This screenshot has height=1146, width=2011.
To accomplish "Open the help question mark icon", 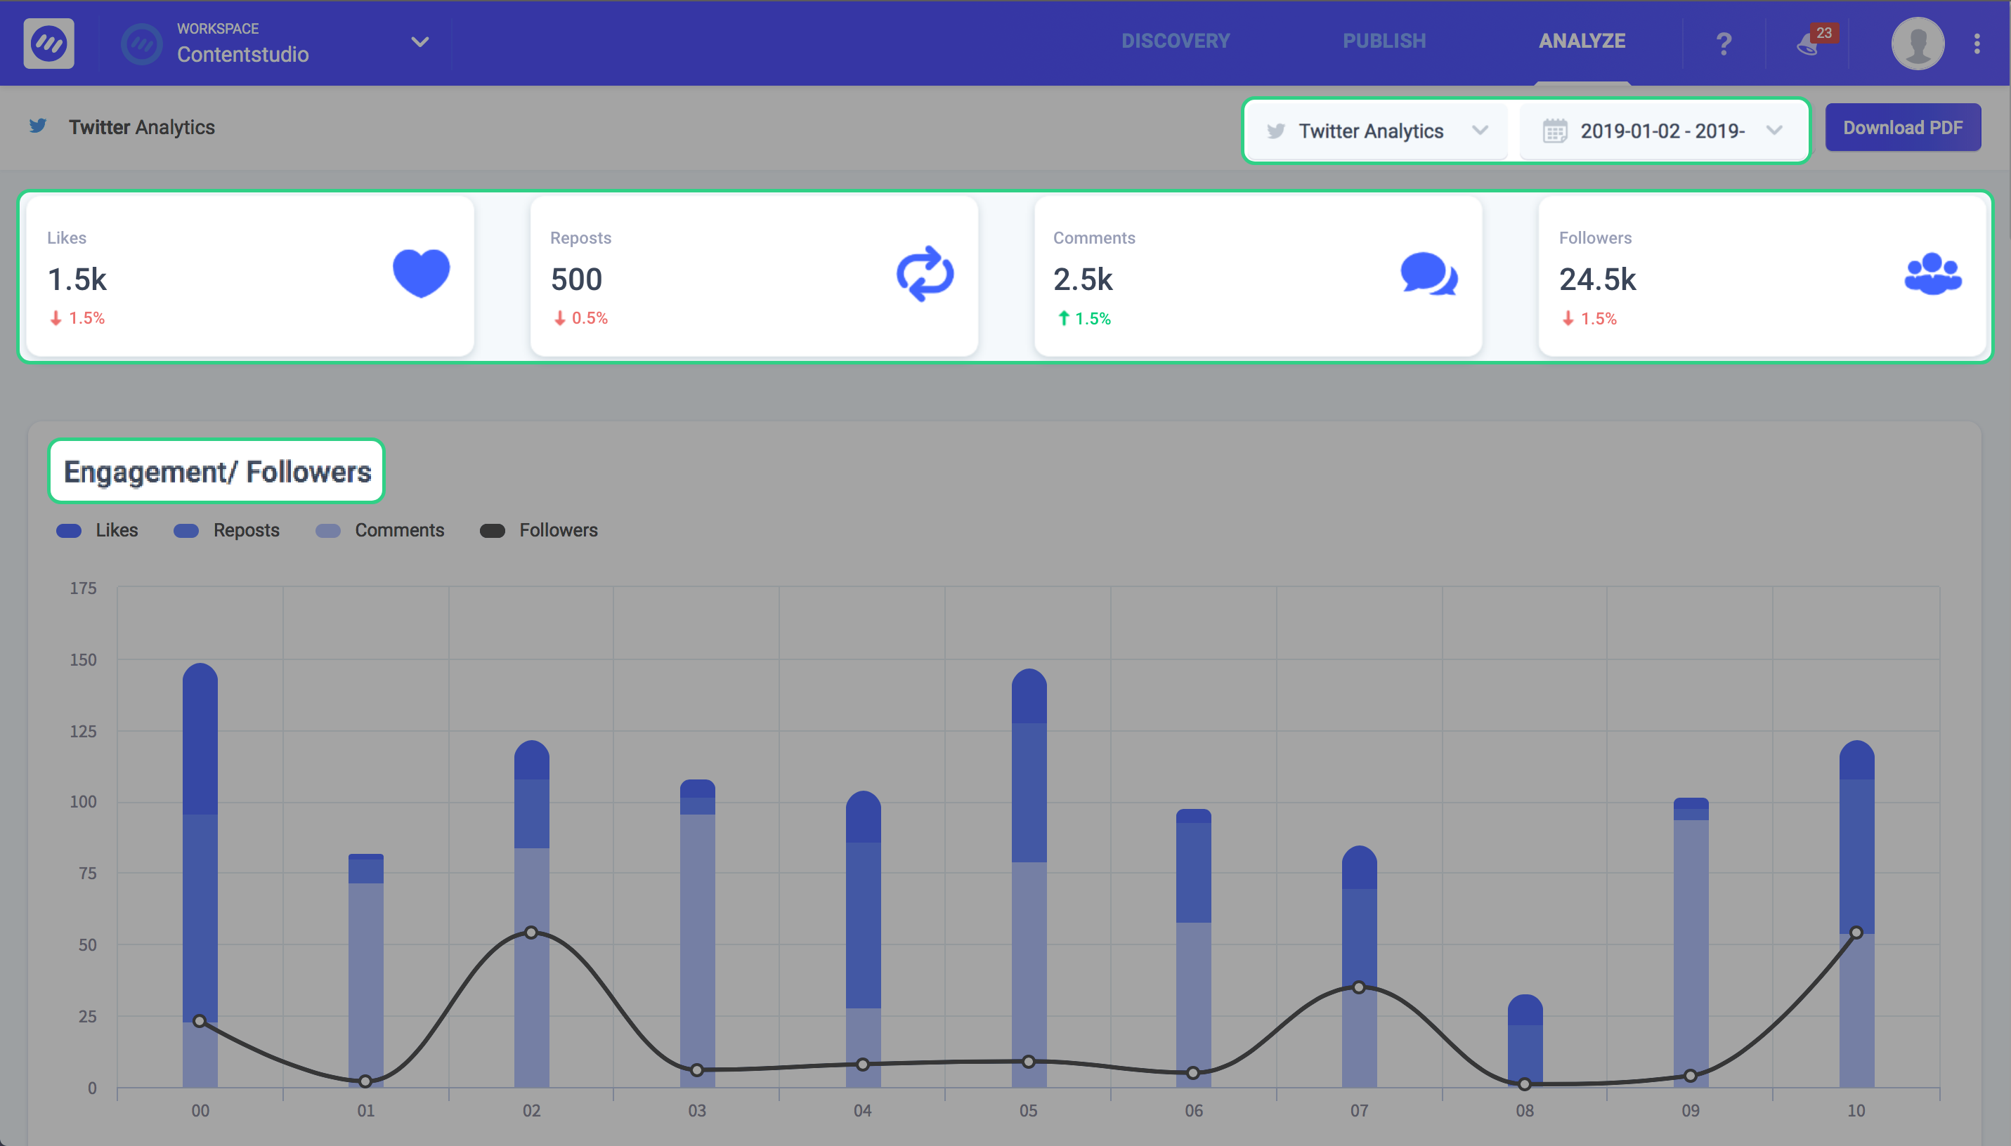I will [1724, 44].
